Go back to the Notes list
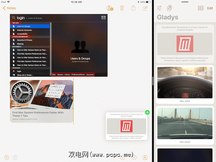 (9, 8)
